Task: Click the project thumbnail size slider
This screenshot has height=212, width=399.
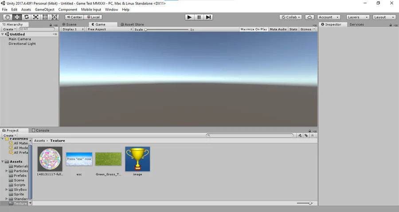Action: pyautogui.click(x=304, y=203)
